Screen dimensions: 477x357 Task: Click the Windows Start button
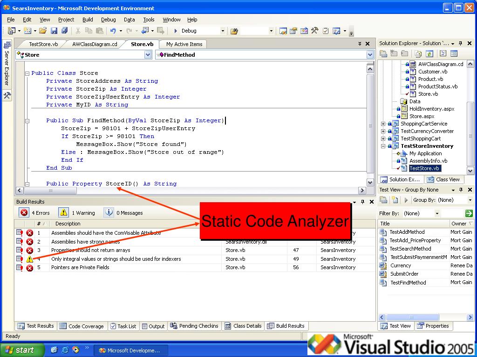click(22, 350)
